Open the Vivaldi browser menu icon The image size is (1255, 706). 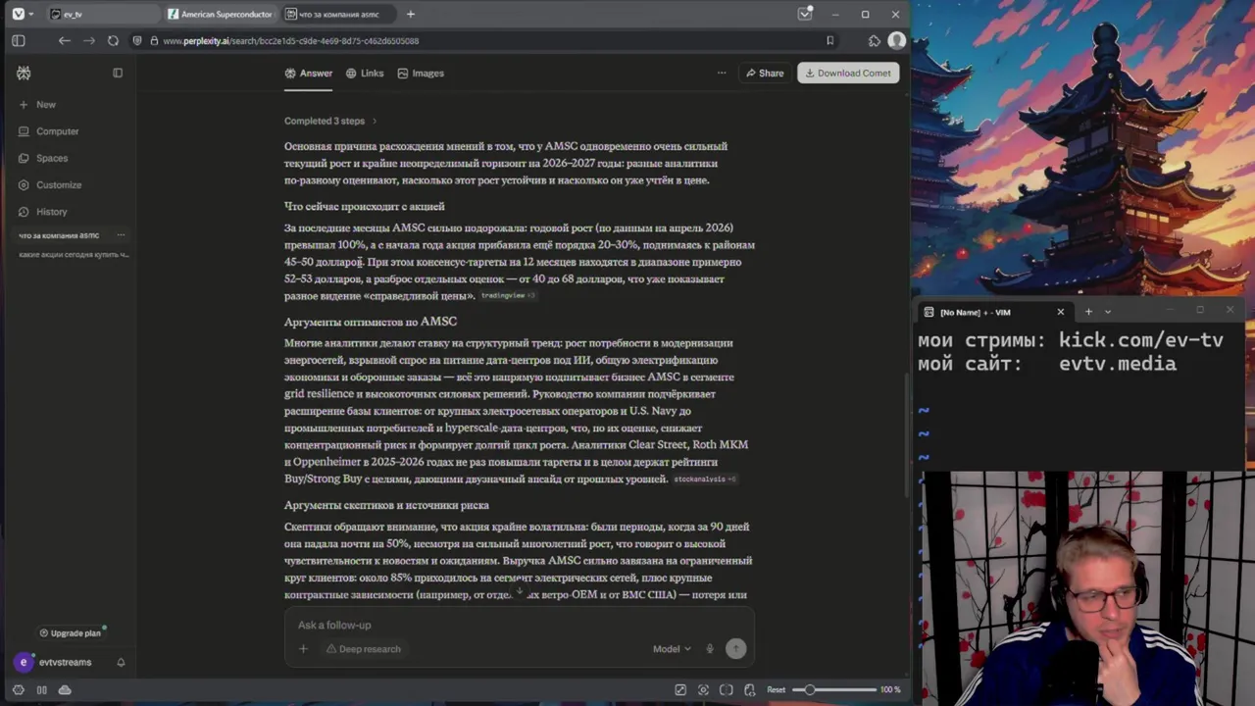coord(18,14)
